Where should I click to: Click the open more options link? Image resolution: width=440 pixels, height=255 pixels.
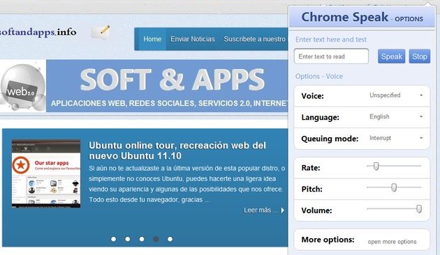[392, 242]
